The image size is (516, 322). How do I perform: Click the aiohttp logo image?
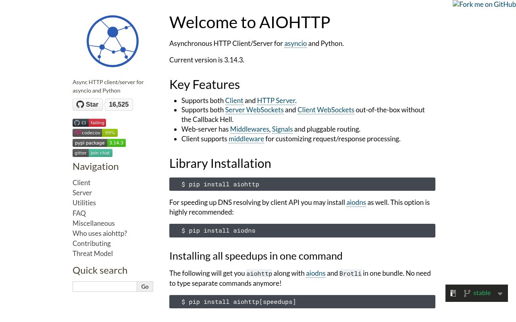(112, 41)
